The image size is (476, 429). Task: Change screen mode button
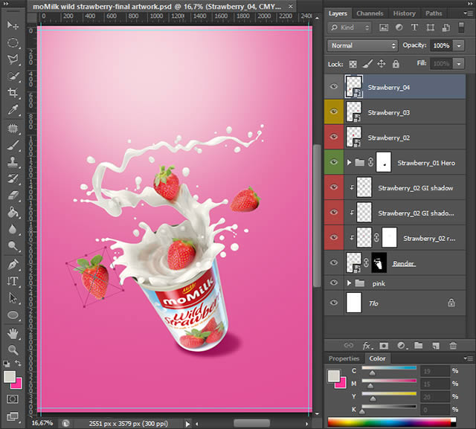tap(13, 416)
